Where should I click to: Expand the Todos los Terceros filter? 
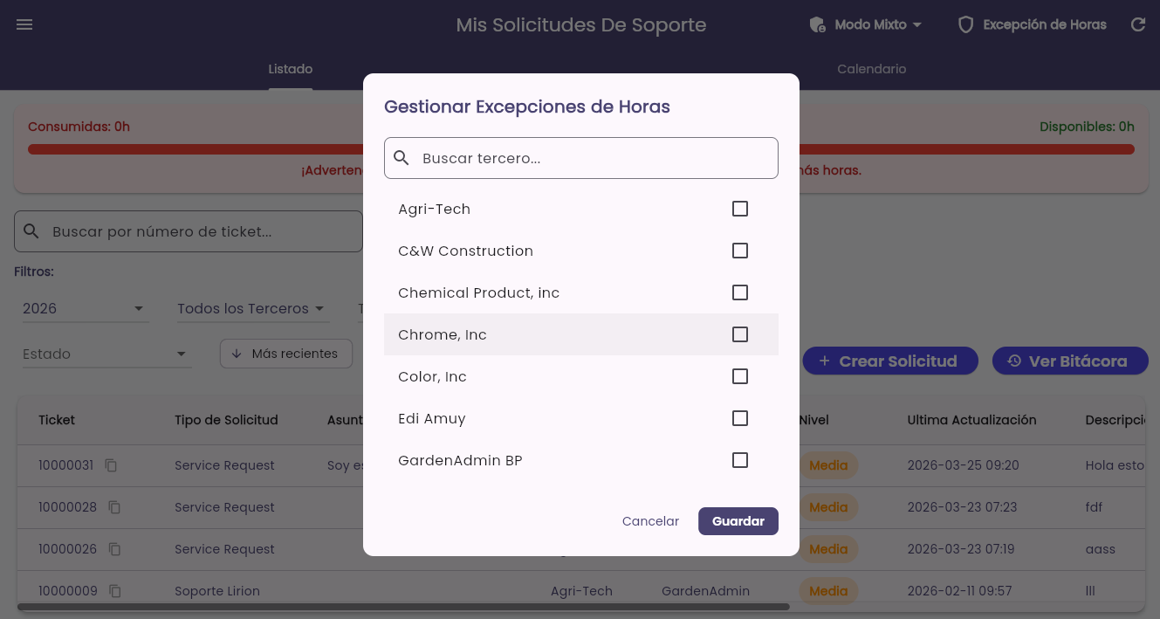tap(251, 308)
